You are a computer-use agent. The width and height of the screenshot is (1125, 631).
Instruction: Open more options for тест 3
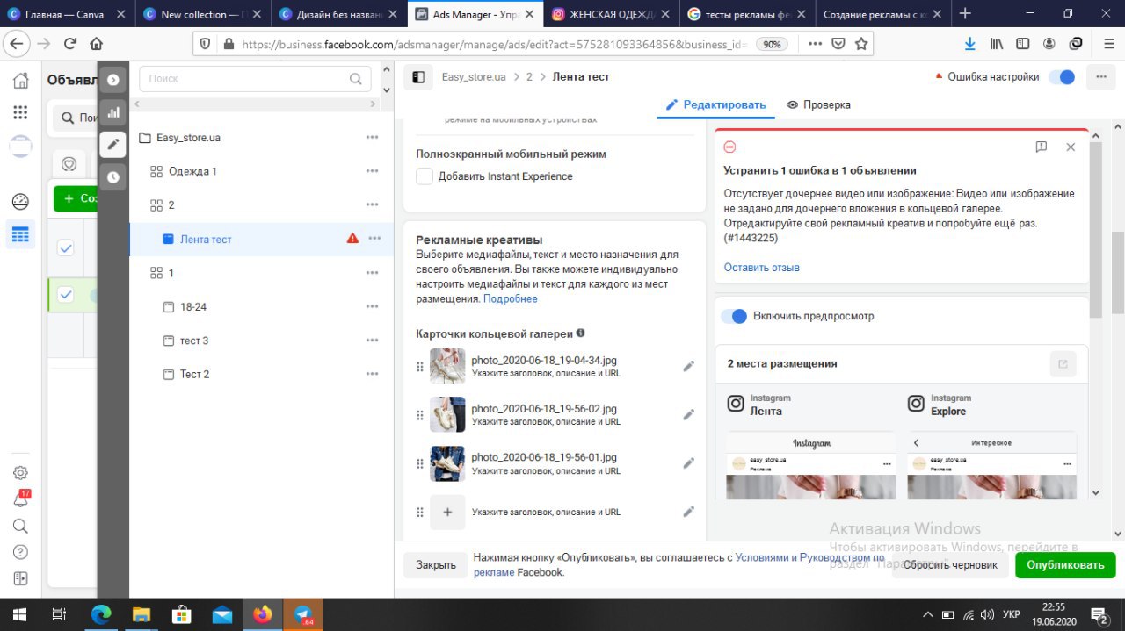pos(373,341)
